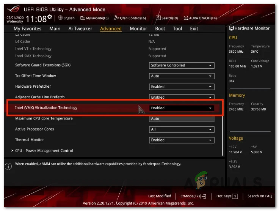Open Adjacent Cache Line Prefetch dropdown
This screenshot has height=211, width=279.
pyautogui.click(x=182, y=97)
